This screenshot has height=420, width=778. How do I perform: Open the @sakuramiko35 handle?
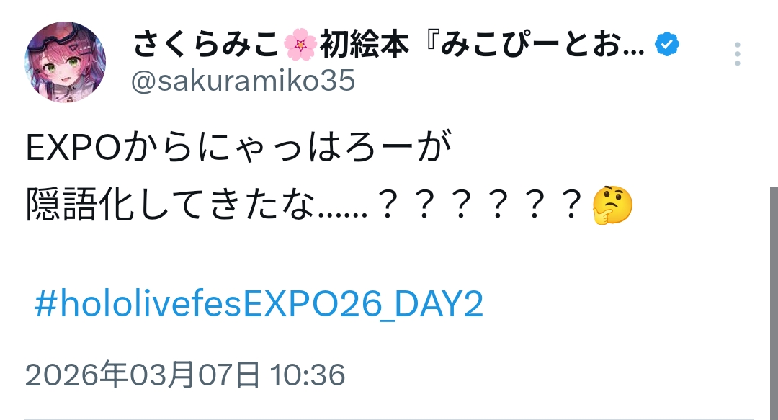243,80
